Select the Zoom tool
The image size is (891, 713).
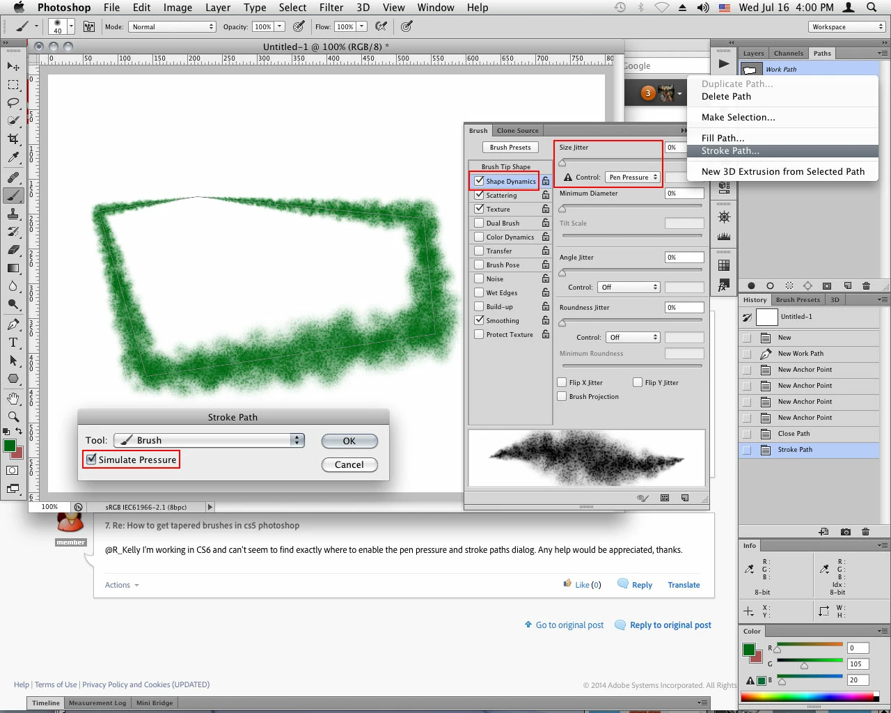13,417
